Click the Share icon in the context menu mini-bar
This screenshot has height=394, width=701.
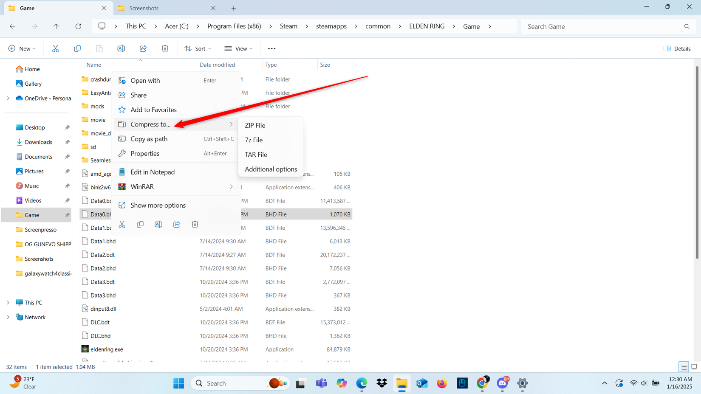tap(177, 224)
